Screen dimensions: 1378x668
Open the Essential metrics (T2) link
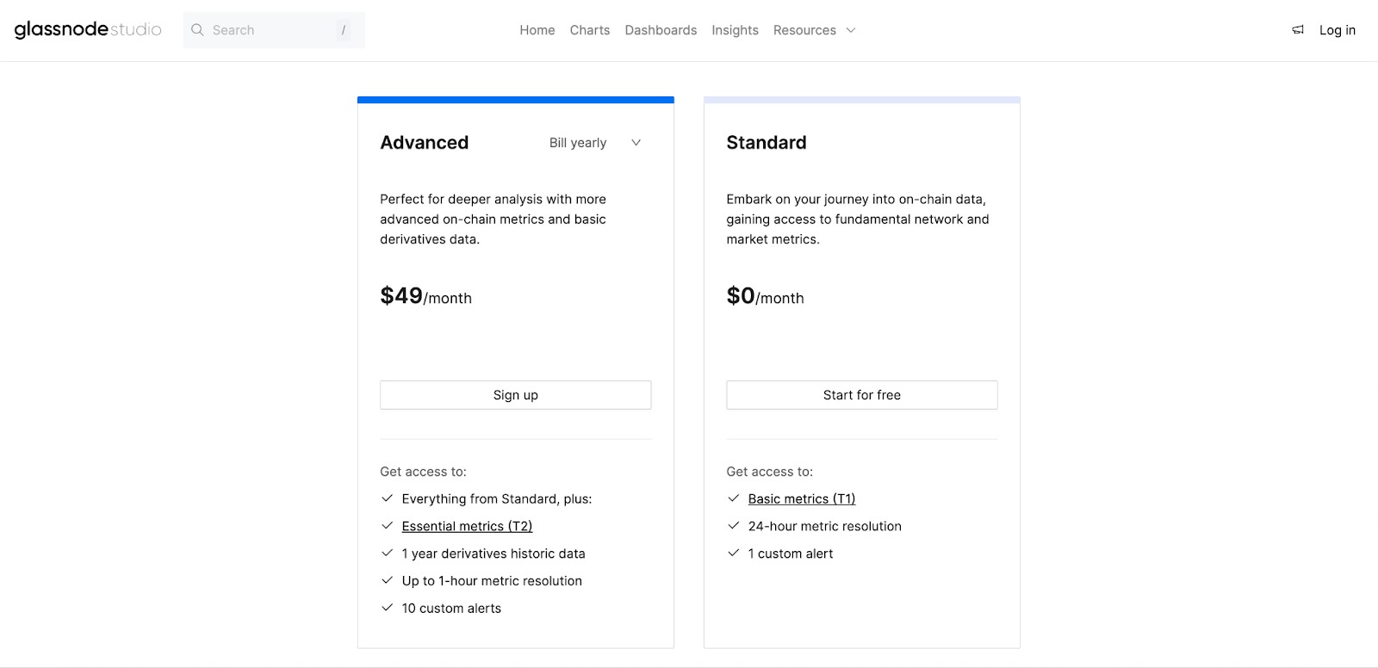pyautogui.click(x=467, y=526)
